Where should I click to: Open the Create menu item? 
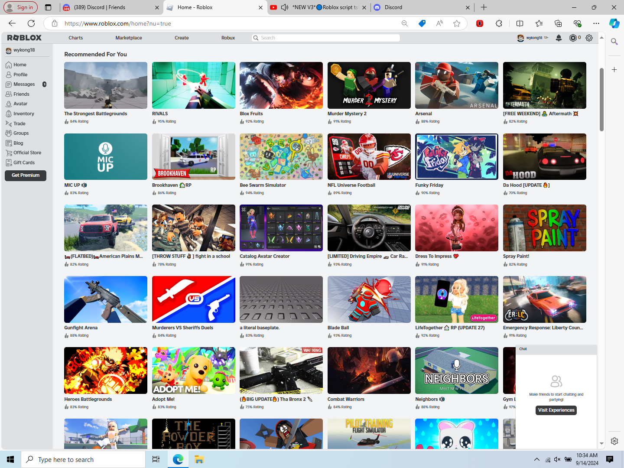pyautogui.click(x=182, y=38)
